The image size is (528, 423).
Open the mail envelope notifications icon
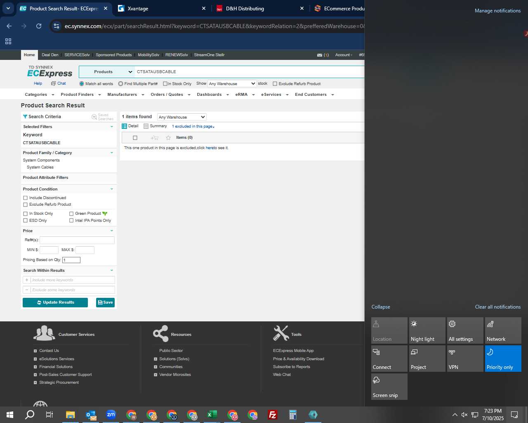coord(320,55)
